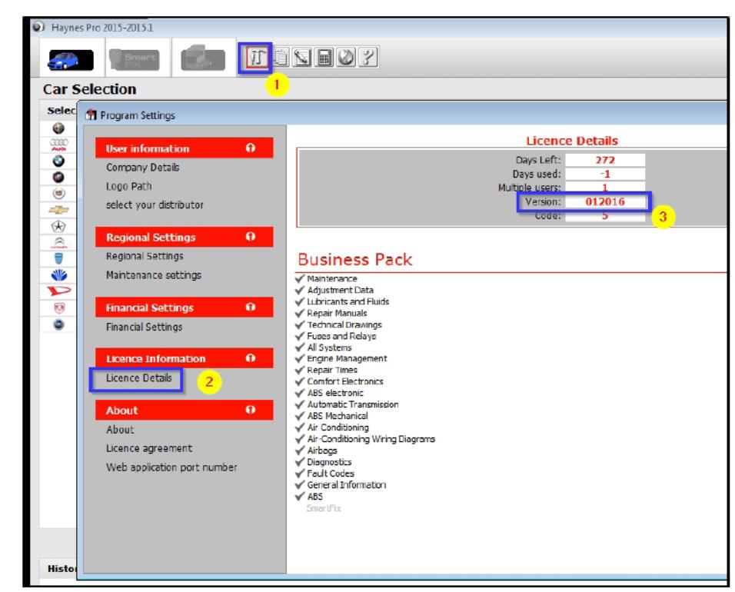Click the Haynes Pro title bar app icon
The width and height of the screenshot is (735, 592).
38,27
